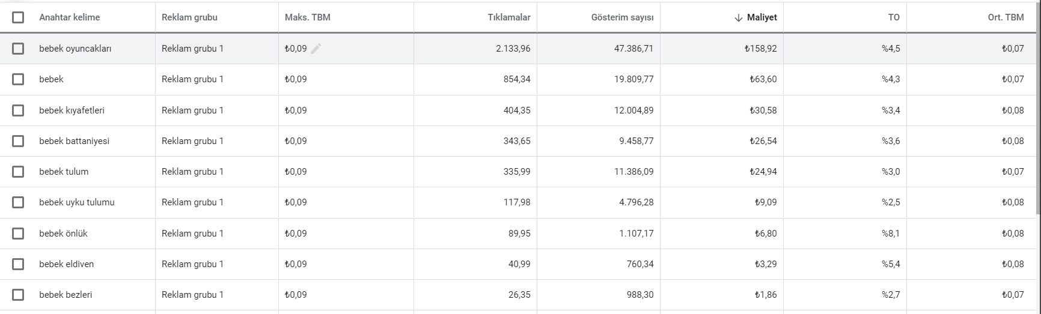Toggle the checkbox for bebek battaniyesi

(x=18, y=141)
